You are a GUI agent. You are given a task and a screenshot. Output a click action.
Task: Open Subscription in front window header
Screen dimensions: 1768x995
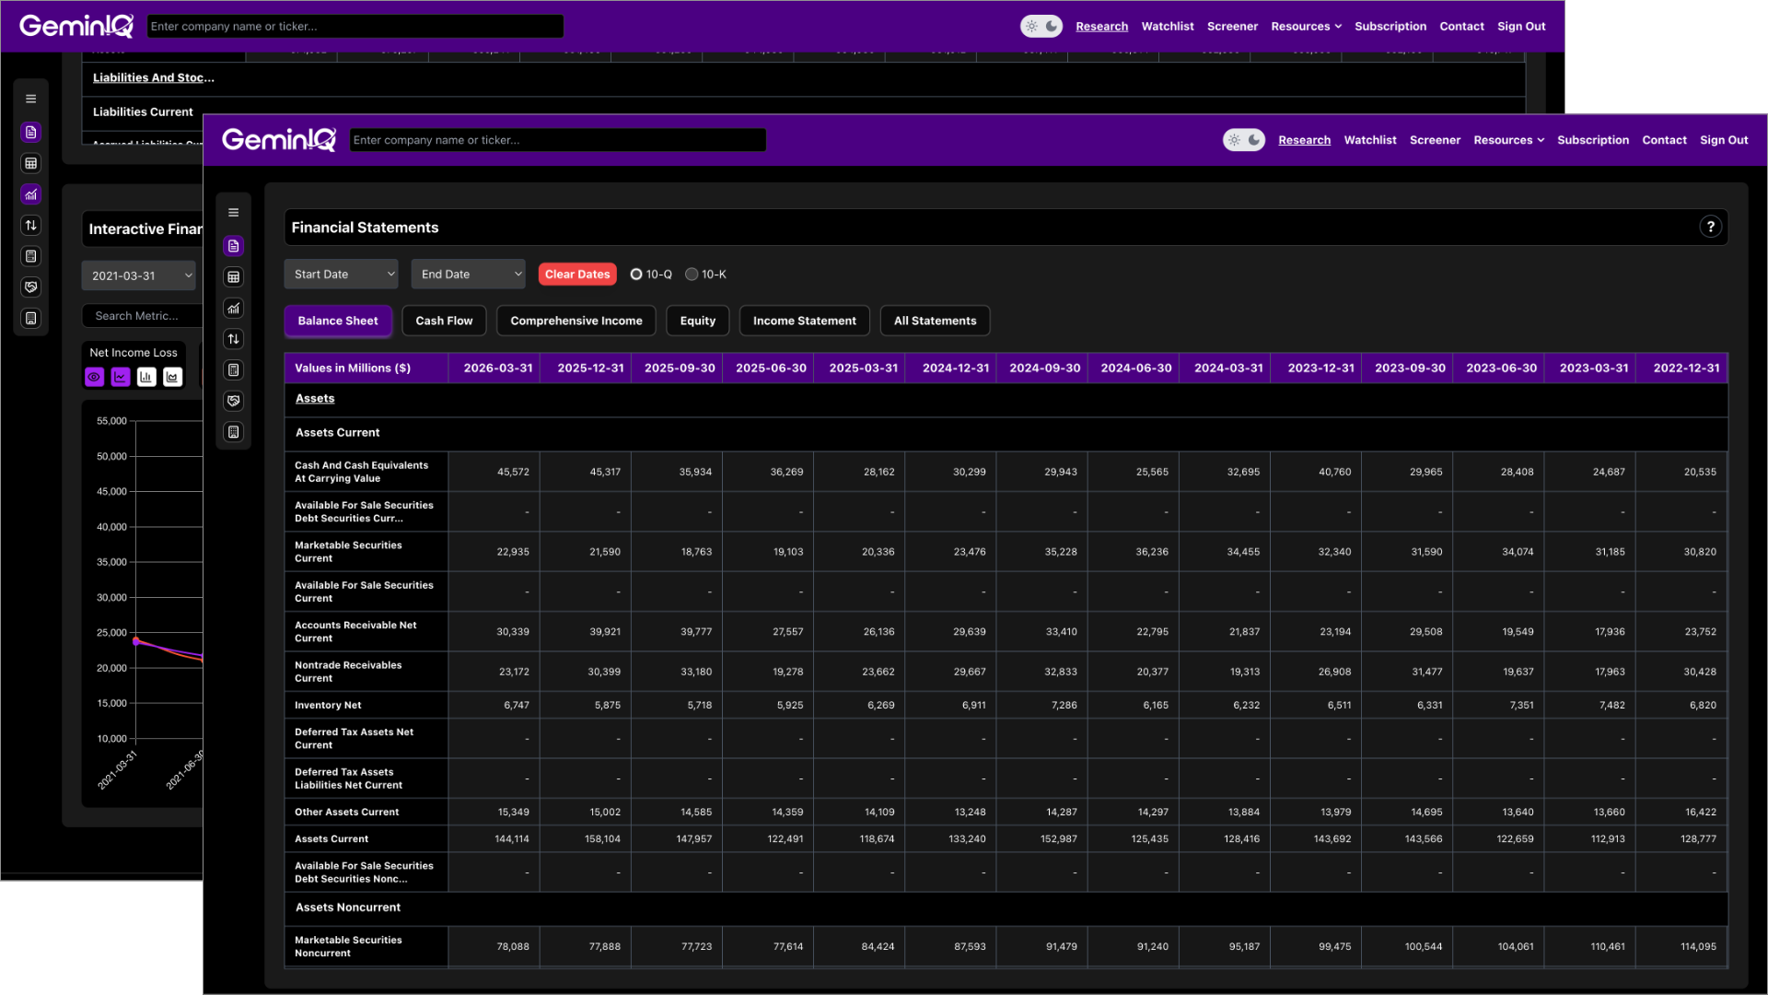click(1593, 140)
